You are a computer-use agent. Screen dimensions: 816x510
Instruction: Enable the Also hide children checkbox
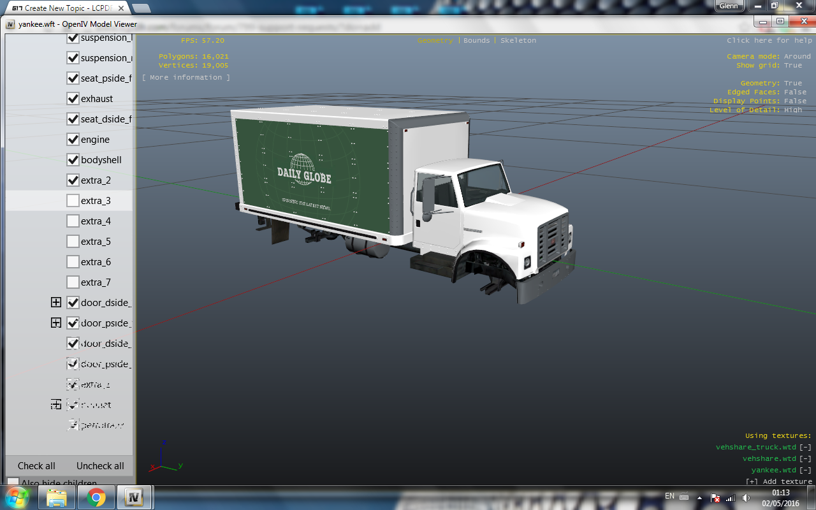coord(13,483)
